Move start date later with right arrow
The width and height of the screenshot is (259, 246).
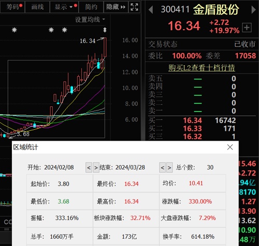(96, 168)
